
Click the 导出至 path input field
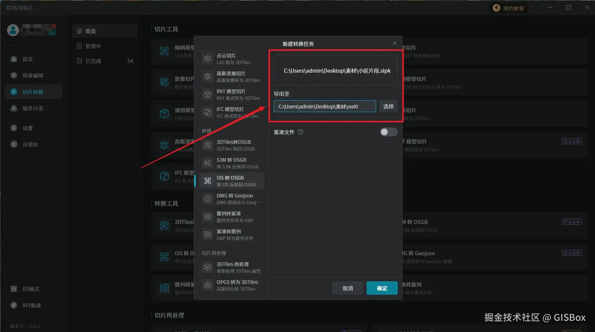coord(325,106)
